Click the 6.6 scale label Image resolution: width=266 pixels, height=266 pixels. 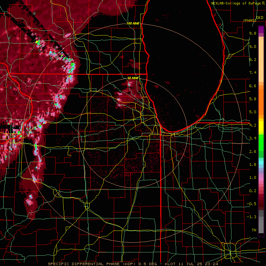[253, 86]
